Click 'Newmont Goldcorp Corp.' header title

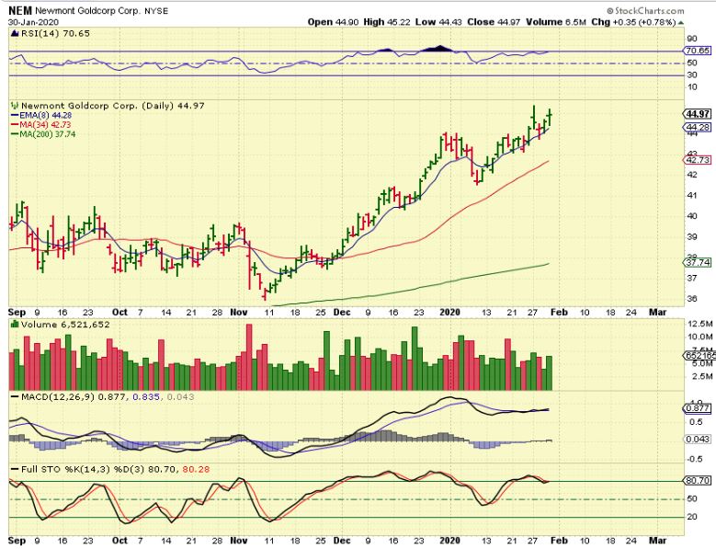coord(88,10)
